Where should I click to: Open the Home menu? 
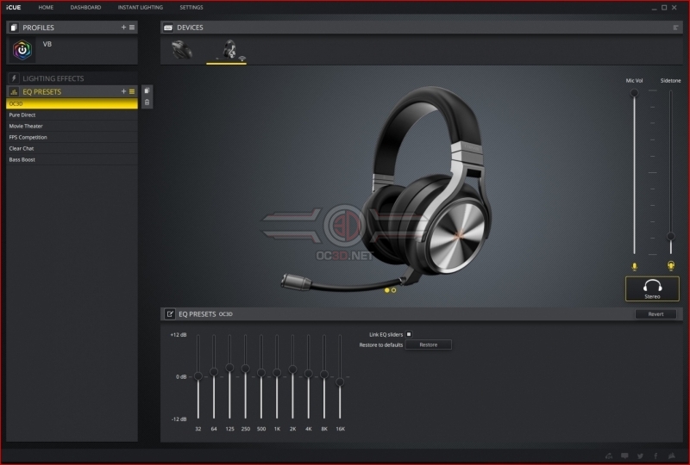46,8
